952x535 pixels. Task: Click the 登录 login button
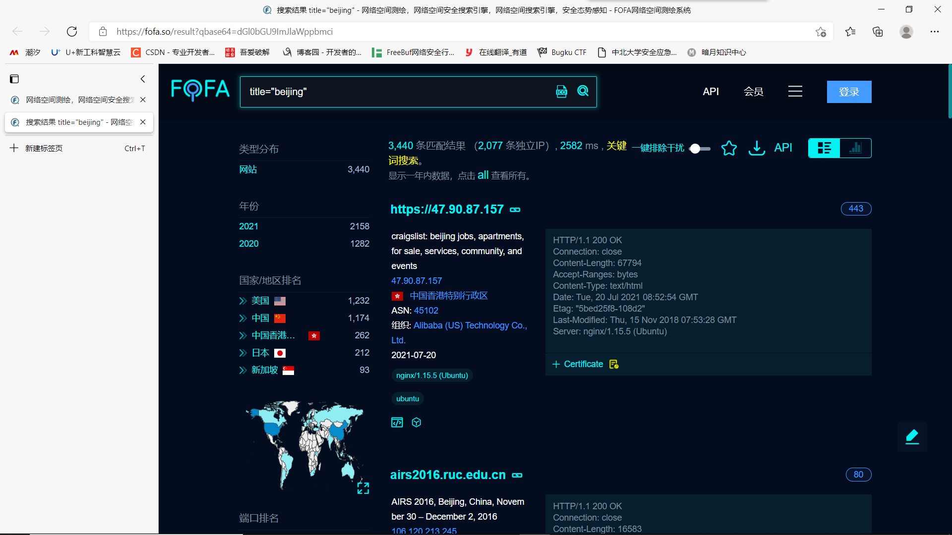pyautogui.click(x=849, y=92)
